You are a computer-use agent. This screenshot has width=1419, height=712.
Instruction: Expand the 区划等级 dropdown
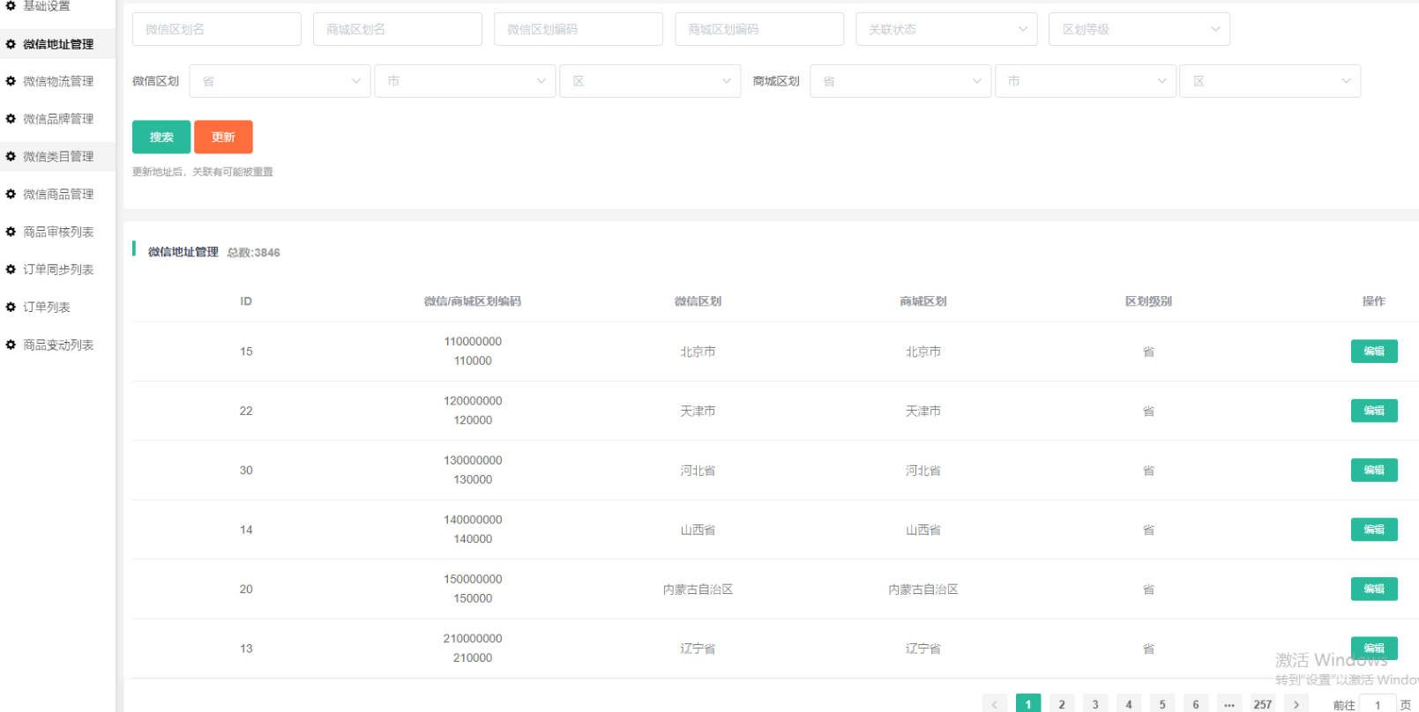tap(1139, 29)
